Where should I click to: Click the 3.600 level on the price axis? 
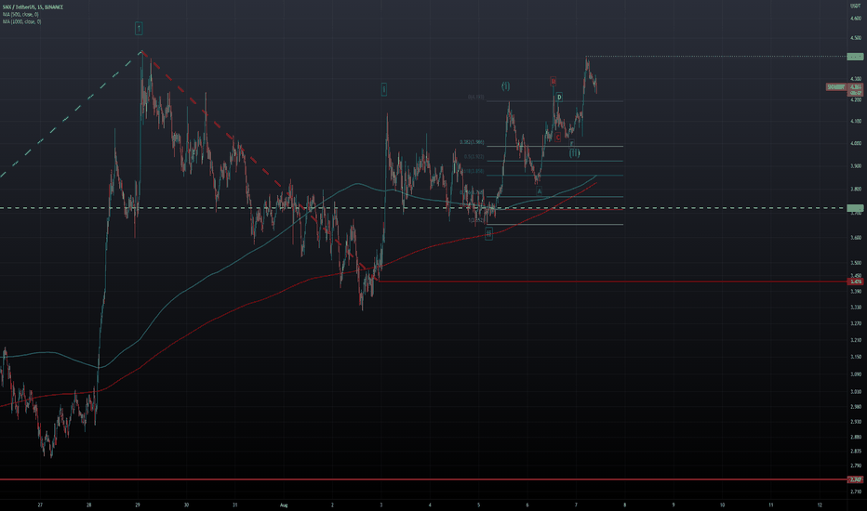click(x=856, y=238)
